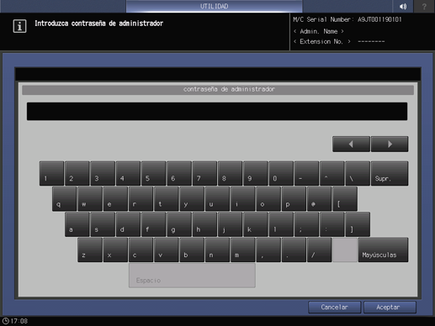435x326 pixels.
Task: Tap the h key
Action: point(204,224)
